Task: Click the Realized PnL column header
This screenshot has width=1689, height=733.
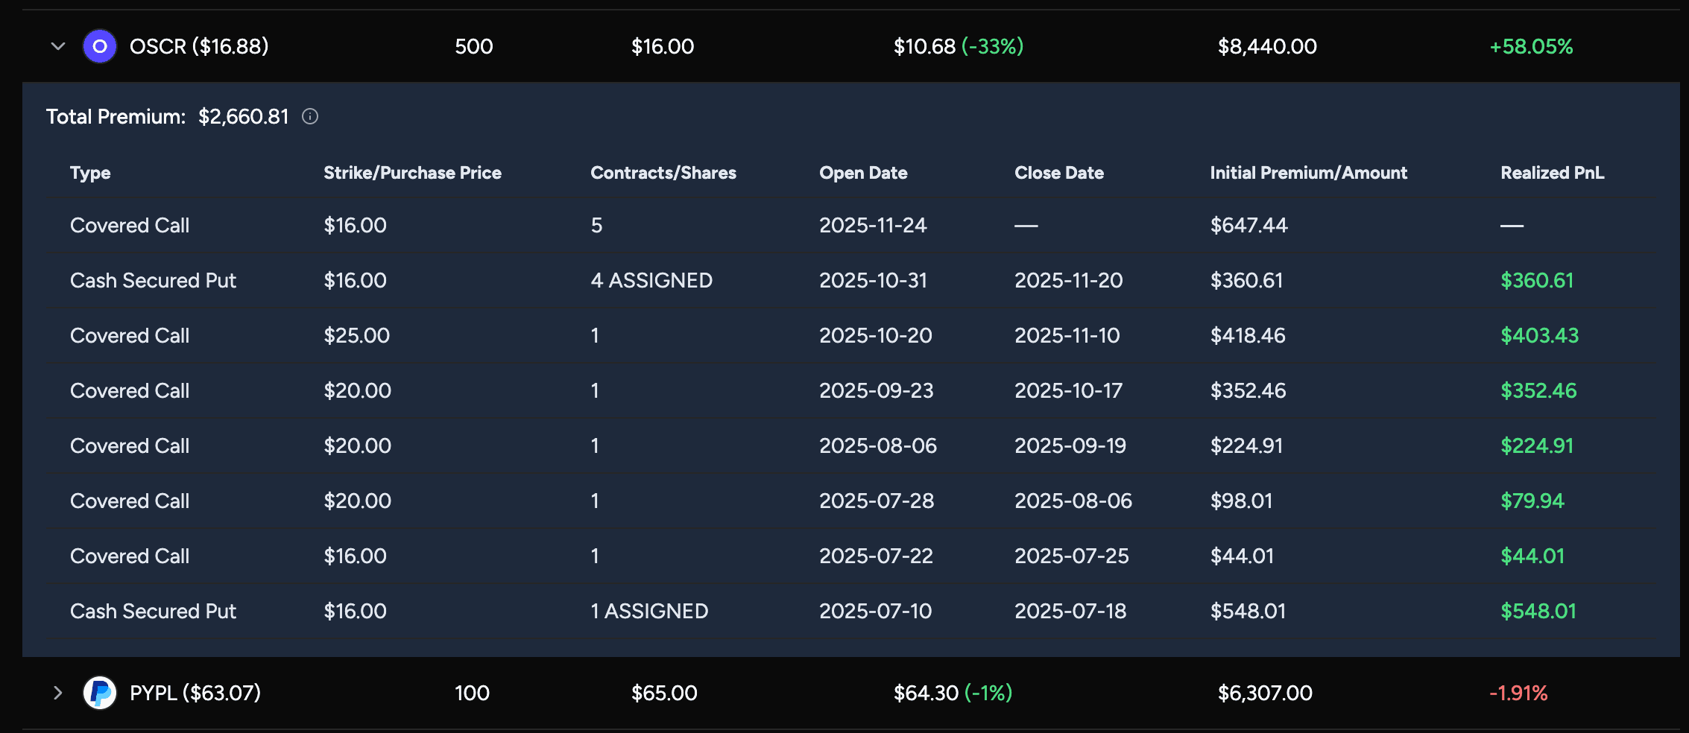Action: pyautogui.click(x=1552, y=173)
